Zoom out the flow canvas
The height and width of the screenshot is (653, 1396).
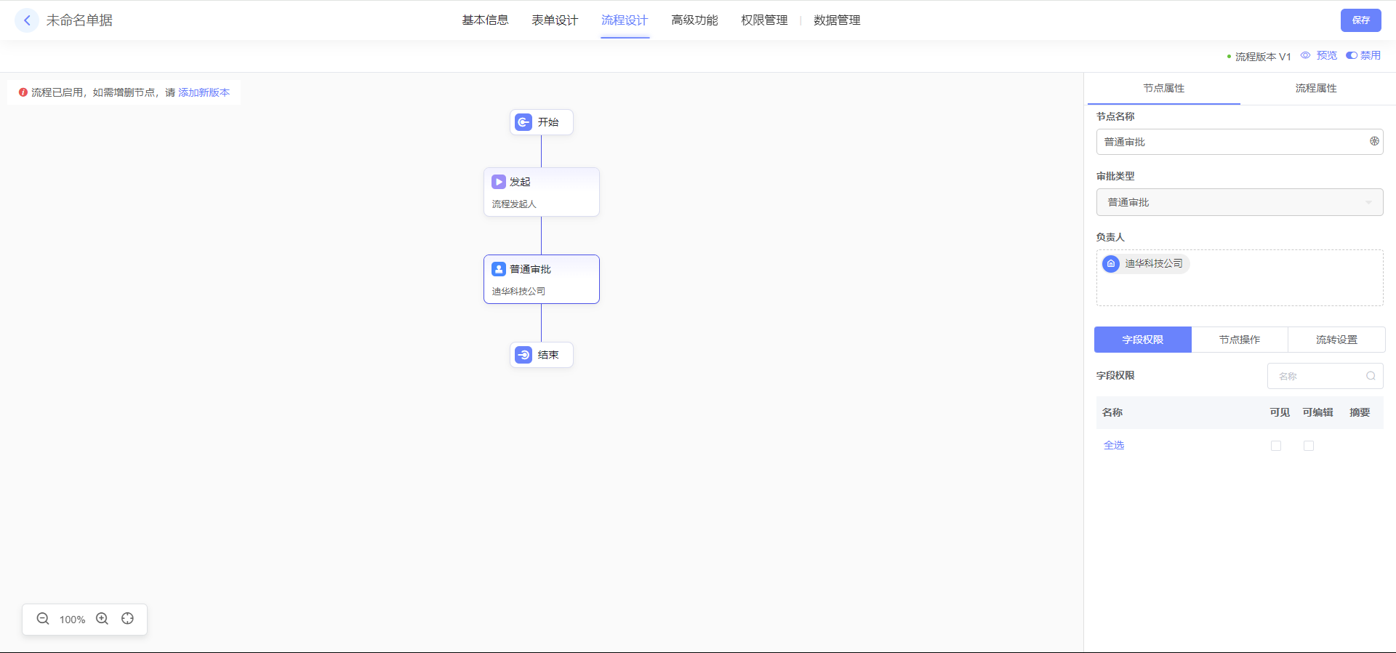pos(43,619)
